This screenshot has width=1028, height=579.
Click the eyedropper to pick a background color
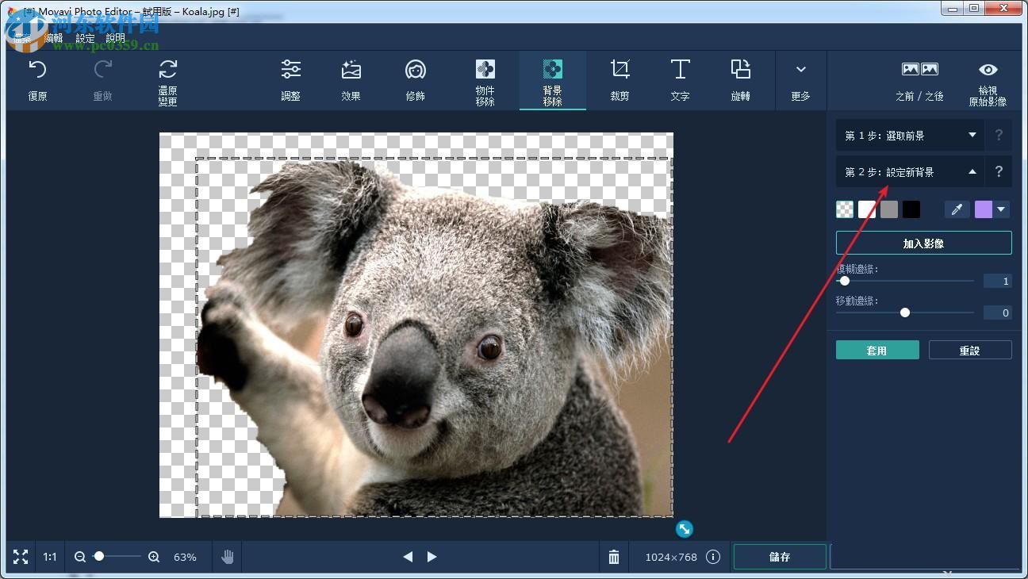[x=957, y=209]
